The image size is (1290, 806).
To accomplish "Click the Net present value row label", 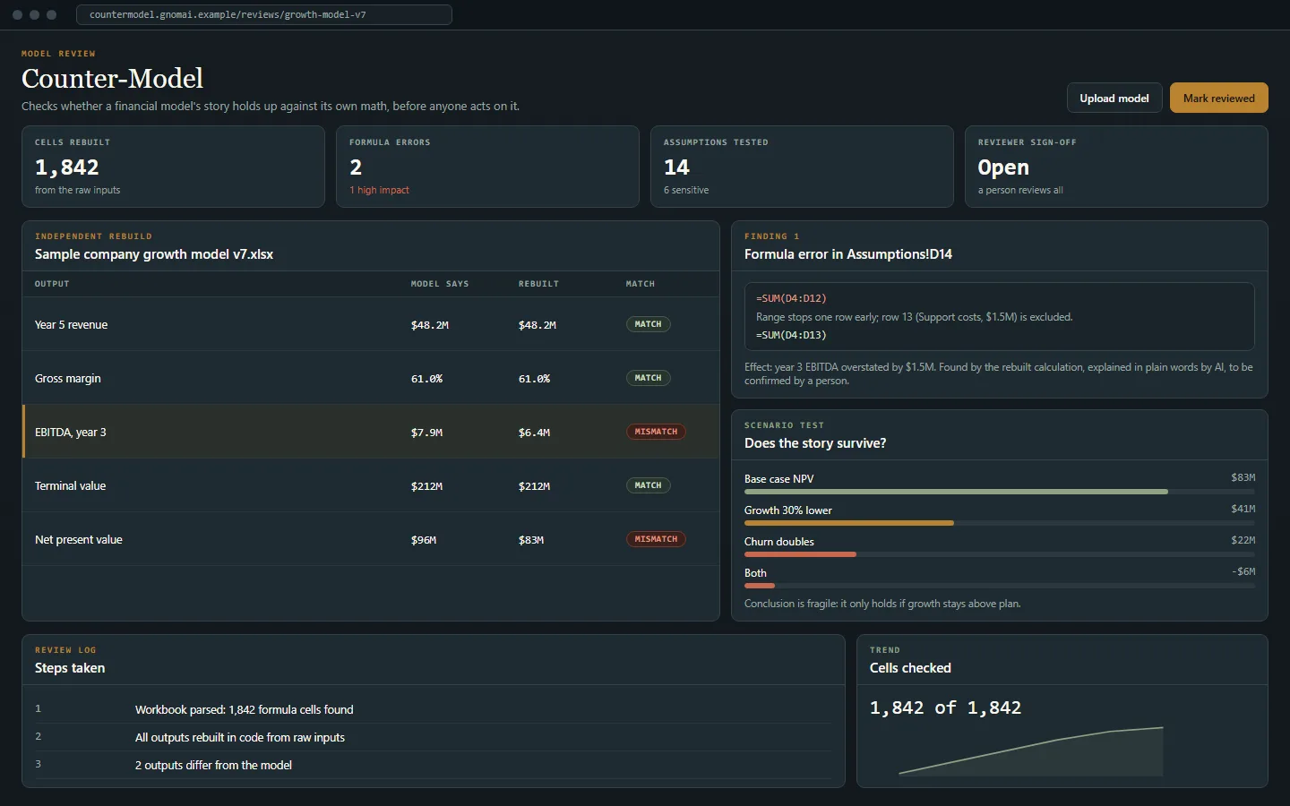I will click(79, 540).
